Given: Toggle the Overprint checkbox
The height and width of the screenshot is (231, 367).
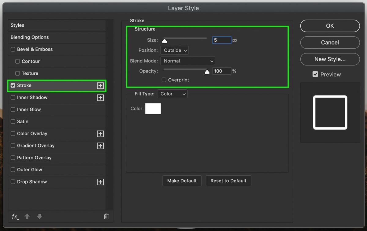Looking at the screenshot, I should click(x=164, y=80).
